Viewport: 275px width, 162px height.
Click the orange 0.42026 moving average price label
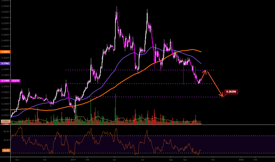5,52
